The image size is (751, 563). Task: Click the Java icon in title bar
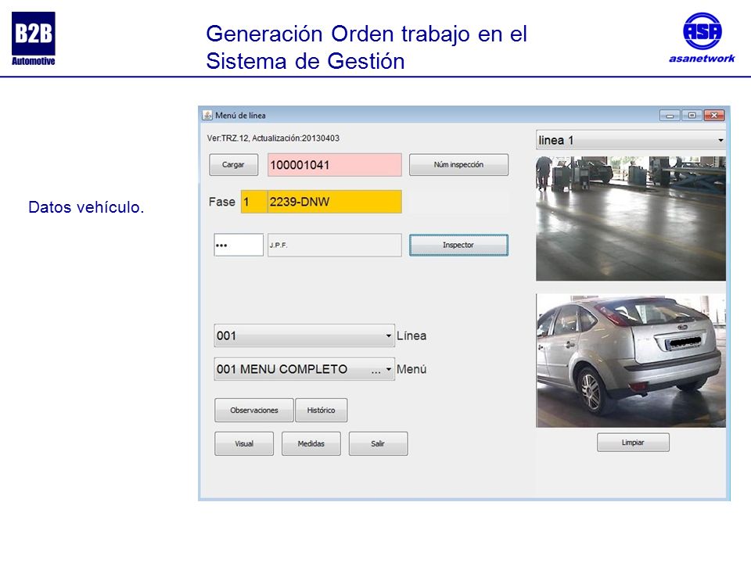coord(207,116)
